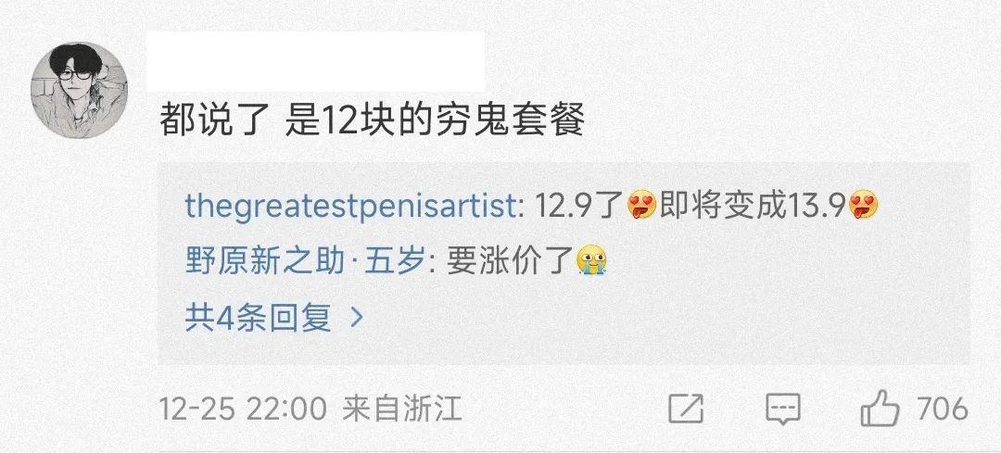The image size is (1001, 453).
Task: Open the comment reply bubble icon
Action: [x=783, y=409]
